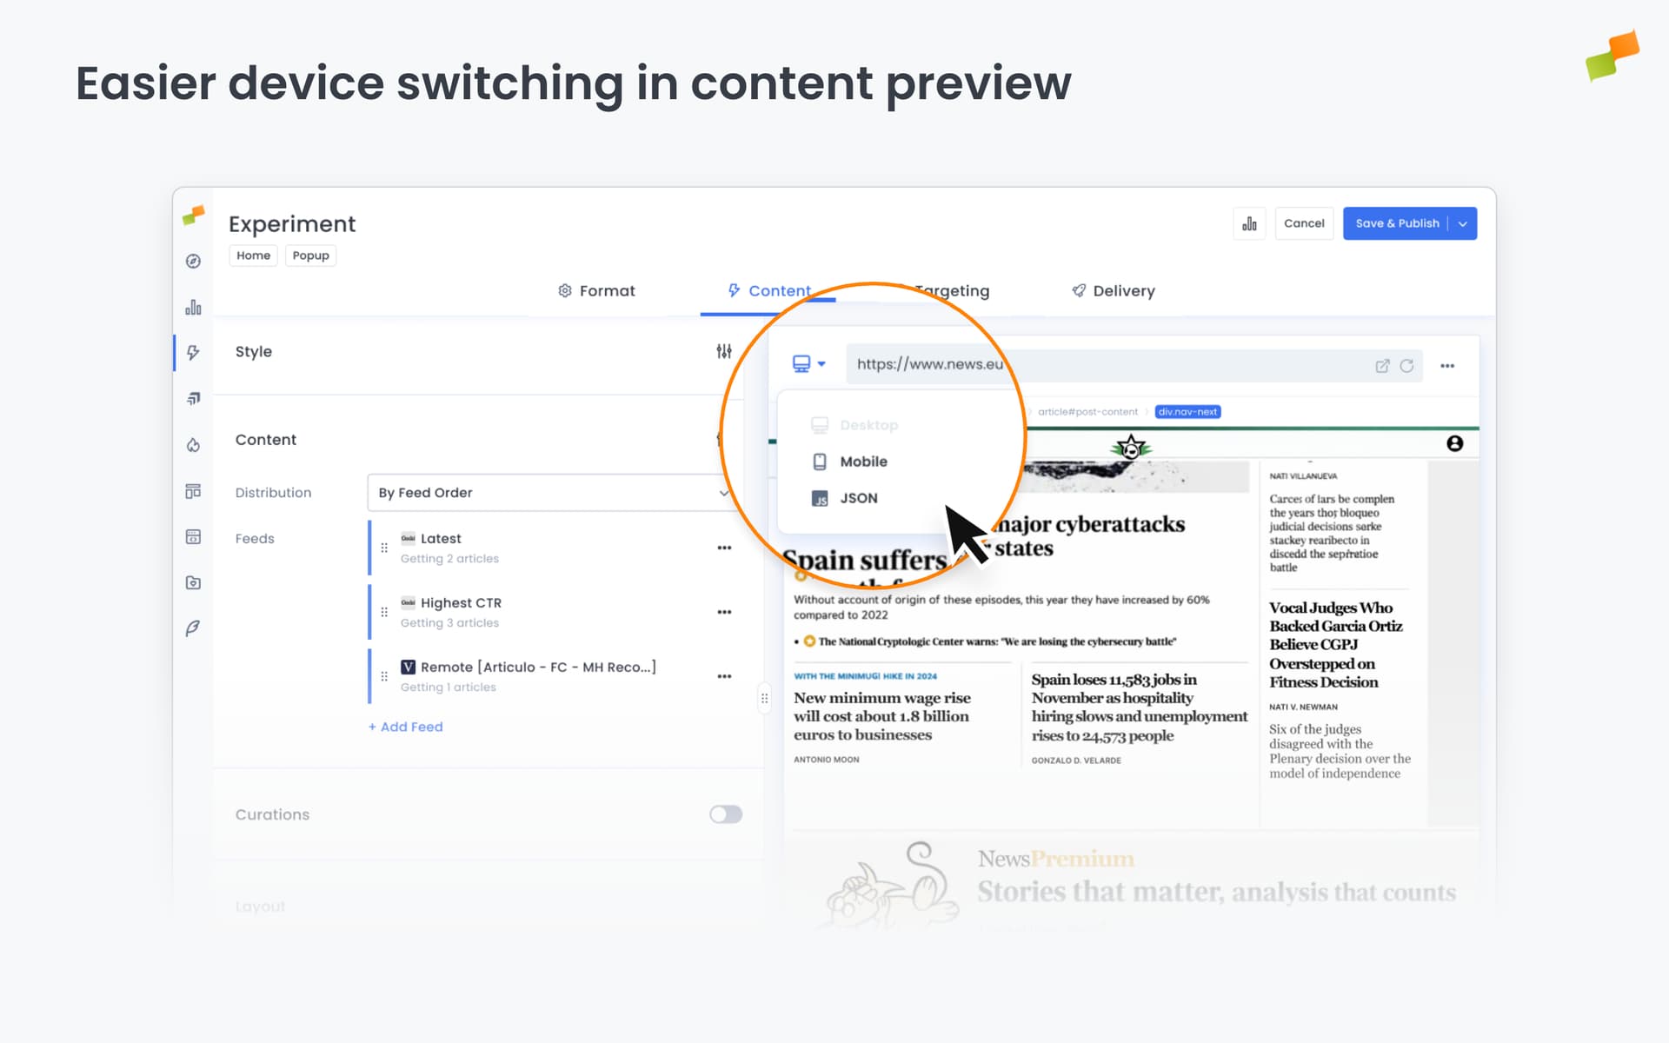The width and height of the screenshot is (1669, 1043).
Task: Click the Add Feed link
Action: (x=404, y=727)
